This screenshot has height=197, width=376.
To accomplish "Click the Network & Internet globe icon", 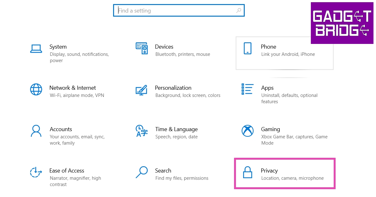I will pos(36,89).
